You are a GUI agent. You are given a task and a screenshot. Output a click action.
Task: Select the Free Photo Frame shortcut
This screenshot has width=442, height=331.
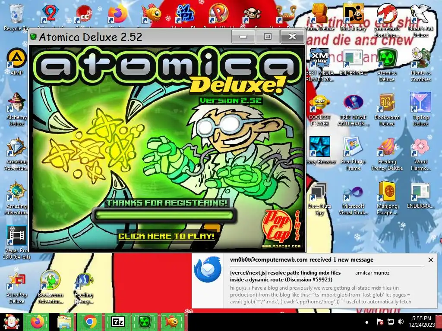[353, 154]
